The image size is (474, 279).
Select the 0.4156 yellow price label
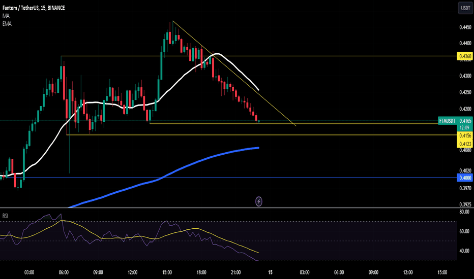point(465,135)
